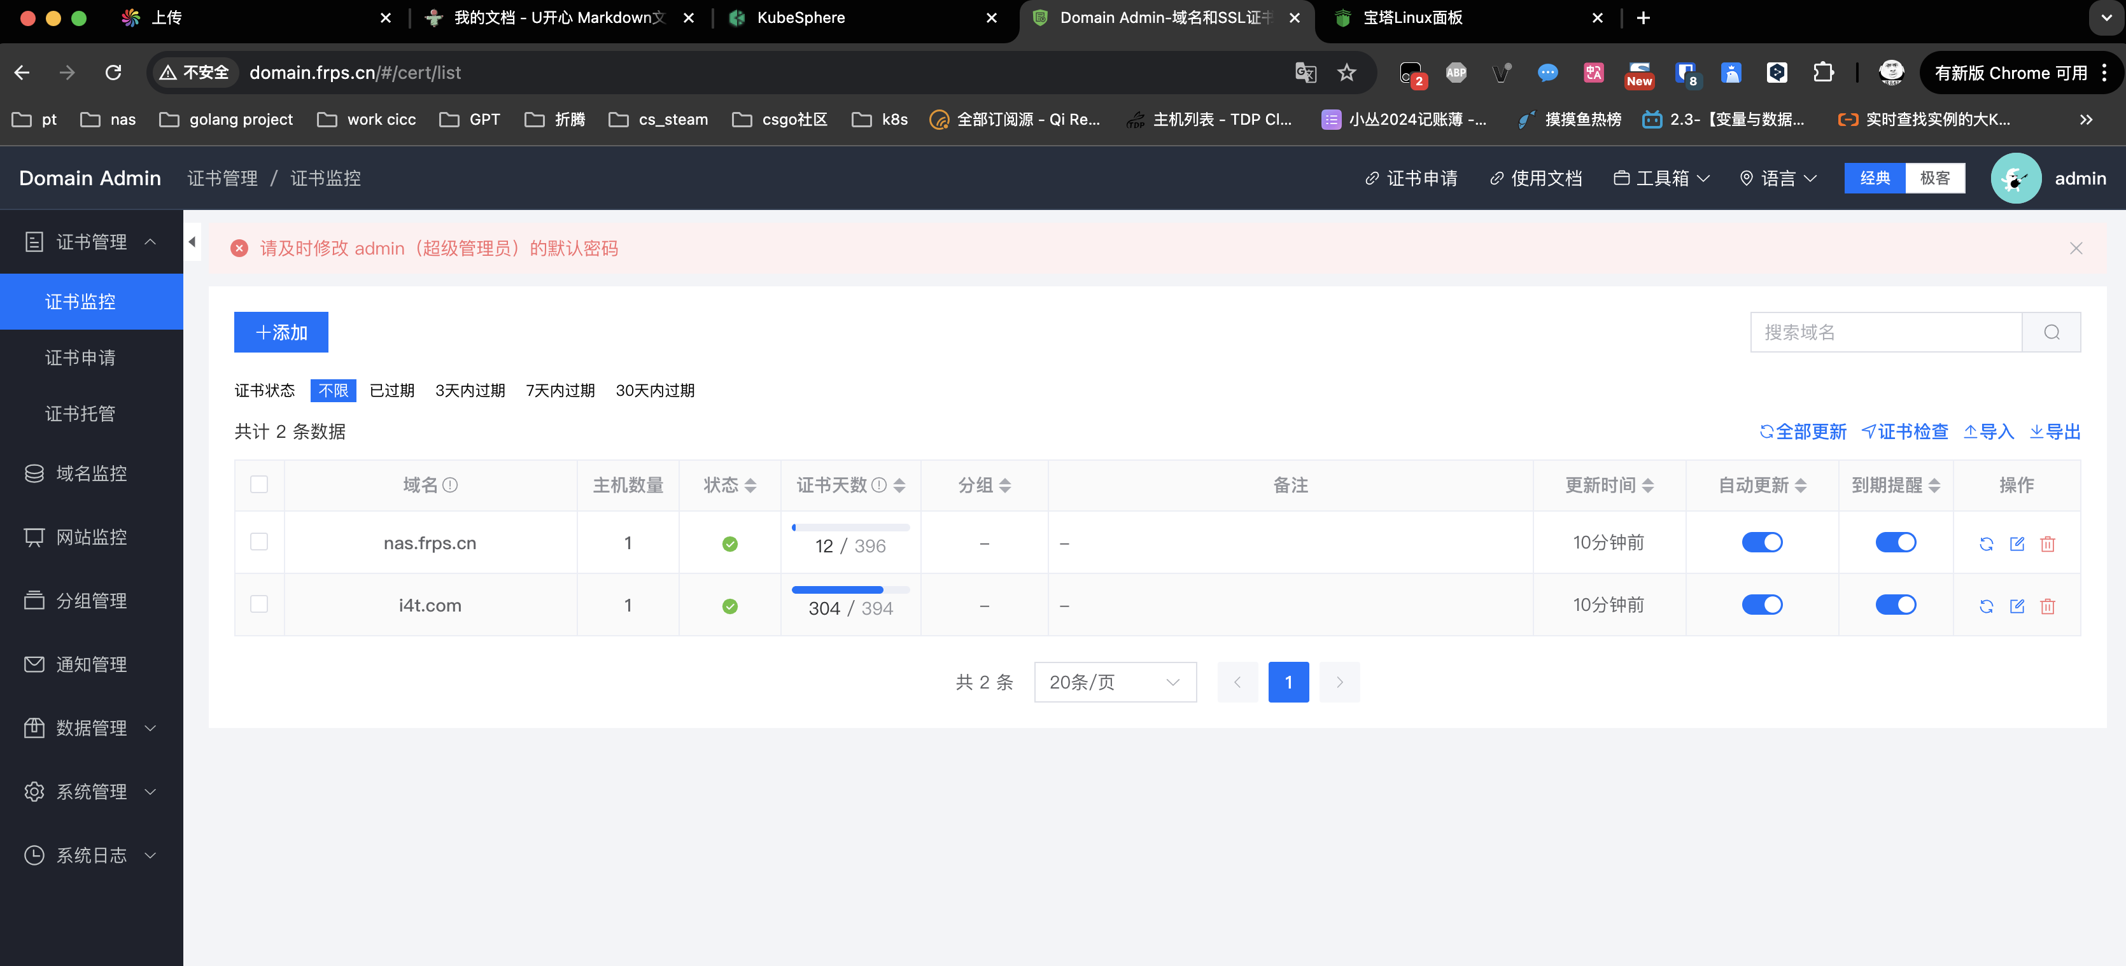
Task: Click the 添加 button to add a certificate
Action: click(x=281, y=332)
